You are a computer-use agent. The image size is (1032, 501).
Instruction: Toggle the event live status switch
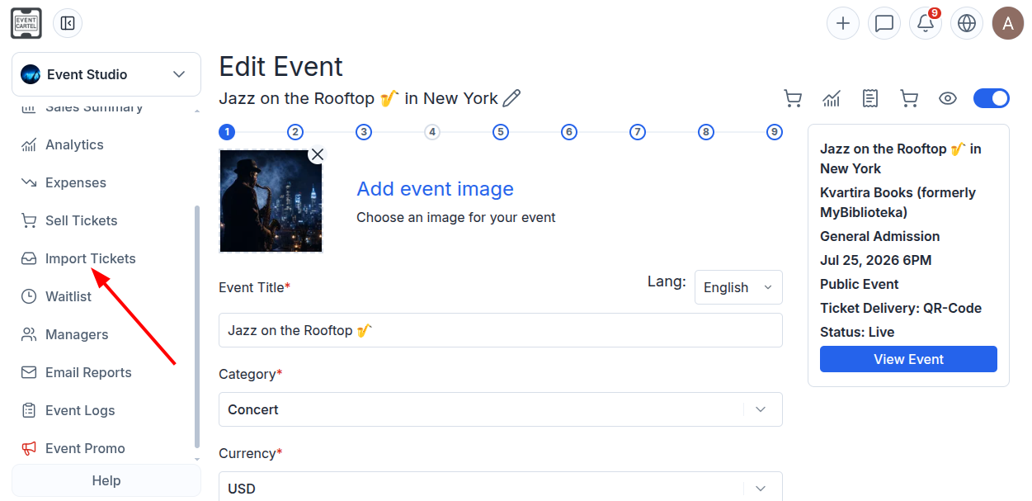(x=992, y=99)
